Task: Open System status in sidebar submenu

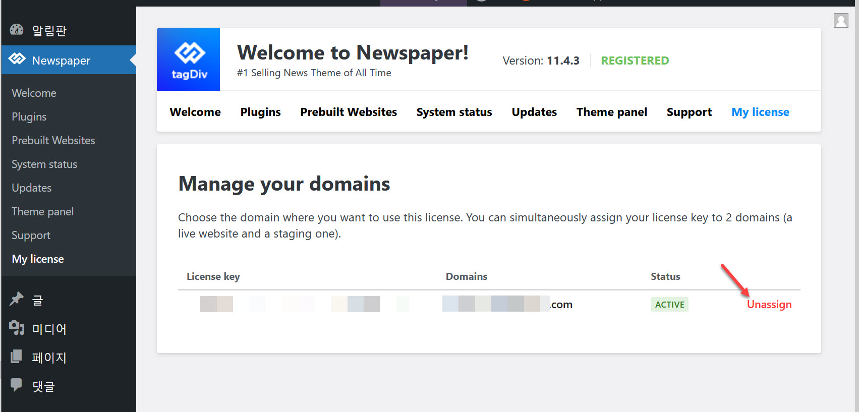Action: 44,164
